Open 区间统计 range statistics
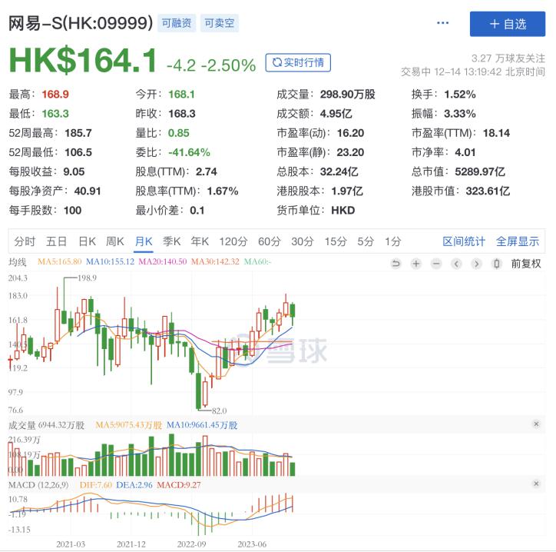This screenshot has height=552, width=556. 464,241
